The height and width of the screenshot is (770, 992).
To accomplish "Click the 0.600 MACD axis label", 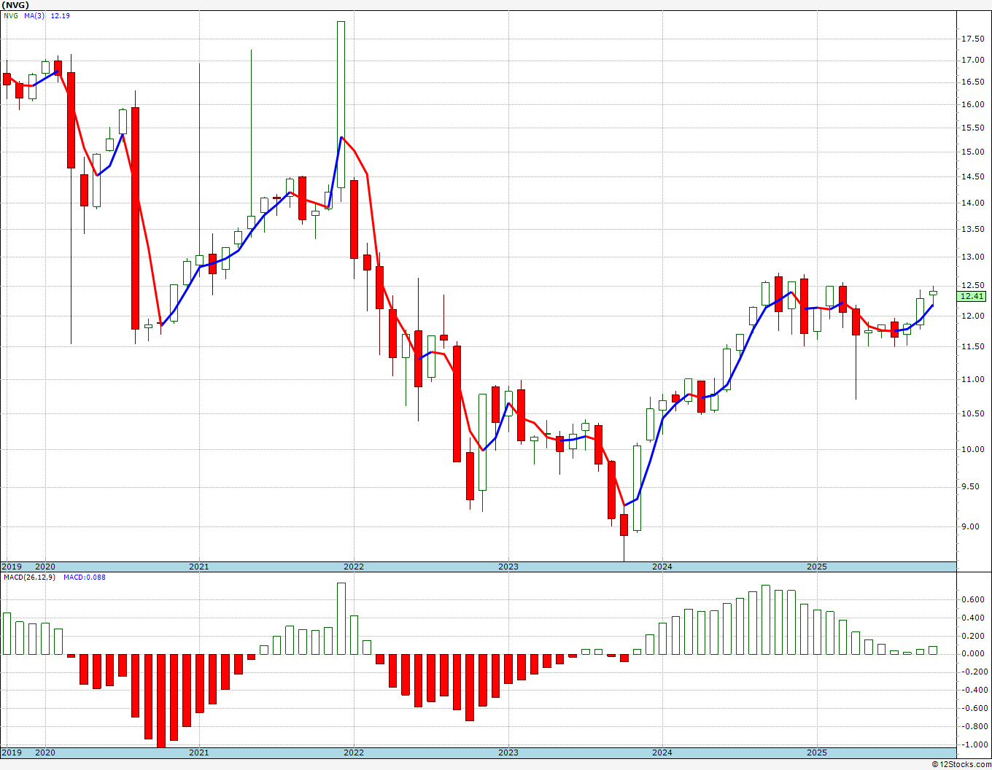I will [972, 600].
